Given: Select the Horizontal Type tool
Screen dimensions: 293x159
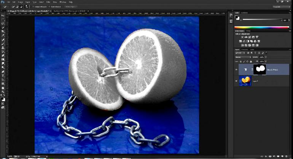Looking at the screenshot, I should [x=3, y=76].
